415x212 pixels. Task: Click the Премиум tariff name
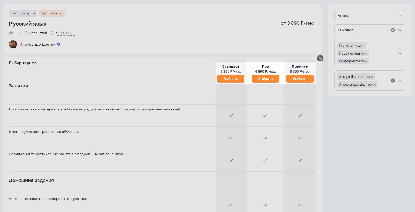tap(300, 66)
